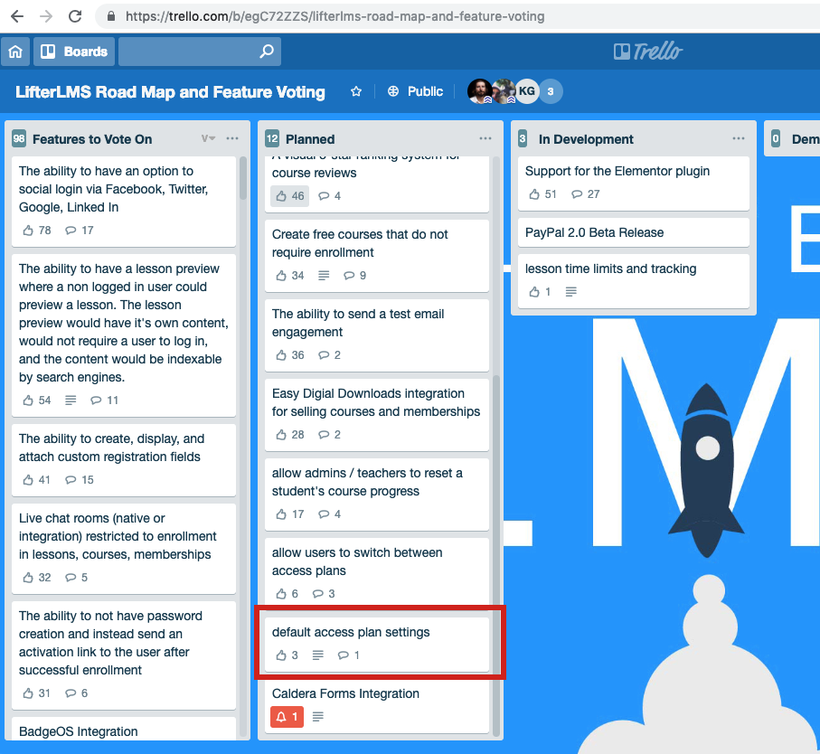The image size is (820, 754).
Task: Upvote Support for the Elementor plugin
Action: coord(542,194)
